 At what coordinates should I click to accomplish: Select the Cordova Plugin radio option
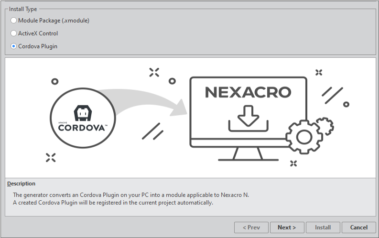pyautogui.click(x=14, y=46)
